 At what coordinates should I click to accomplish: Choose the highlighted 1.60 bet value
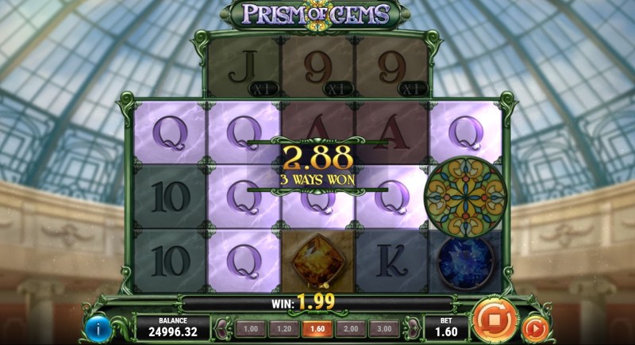click(317, 329)
